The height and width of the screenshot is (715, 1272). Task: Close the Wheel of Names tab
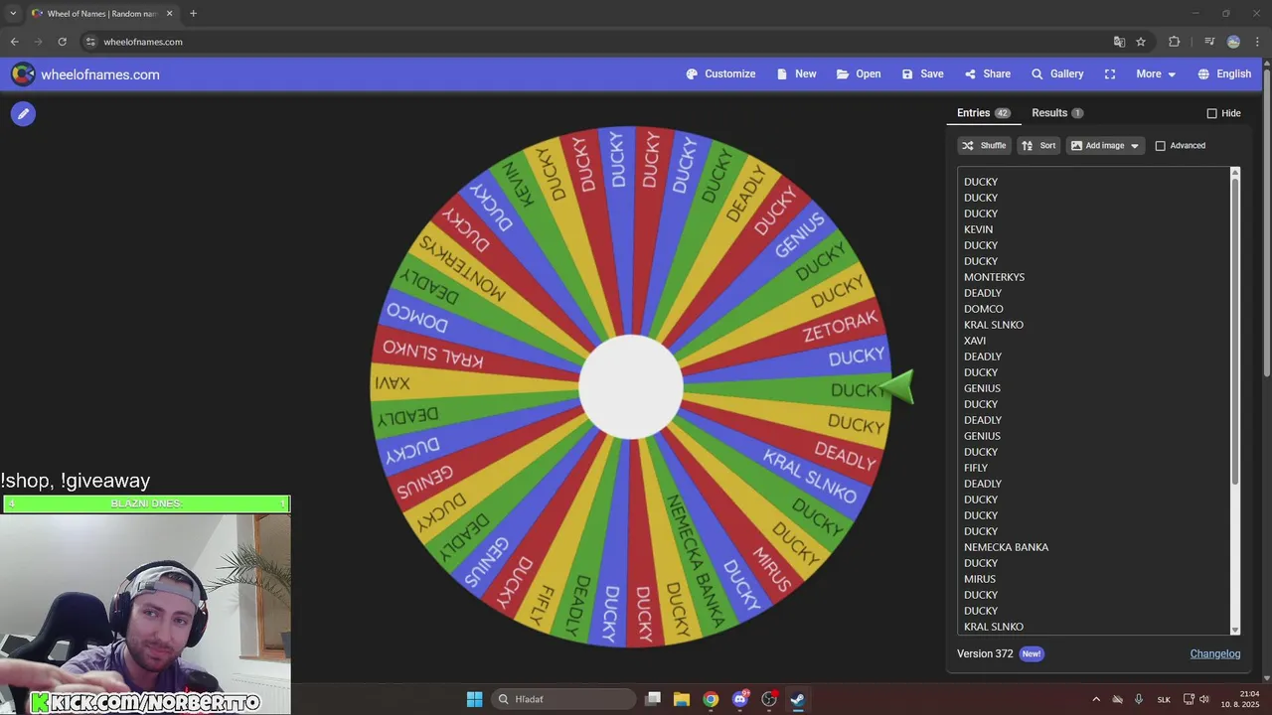[169, 14]
